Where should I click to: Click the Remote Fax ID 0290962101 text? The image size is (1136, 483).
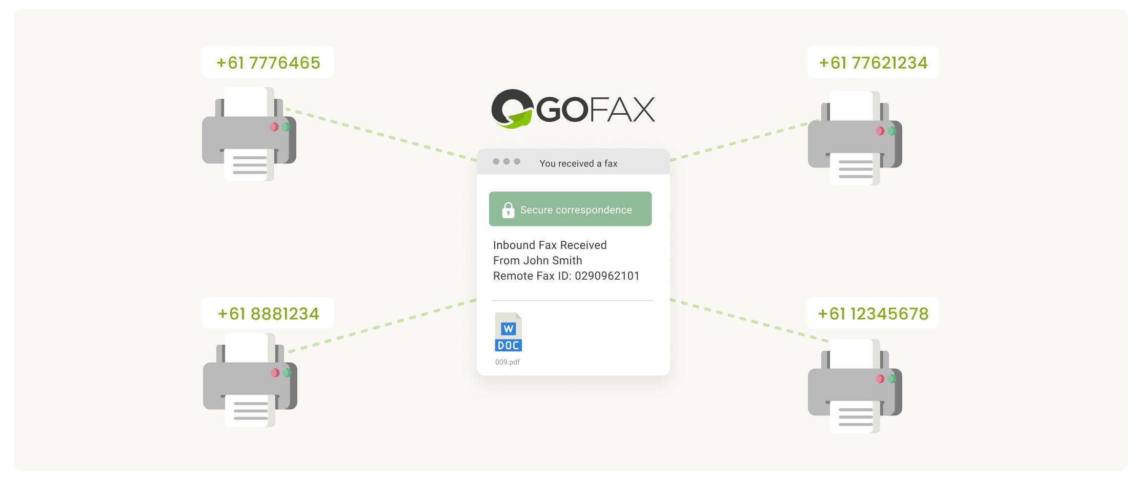[566, 276]
